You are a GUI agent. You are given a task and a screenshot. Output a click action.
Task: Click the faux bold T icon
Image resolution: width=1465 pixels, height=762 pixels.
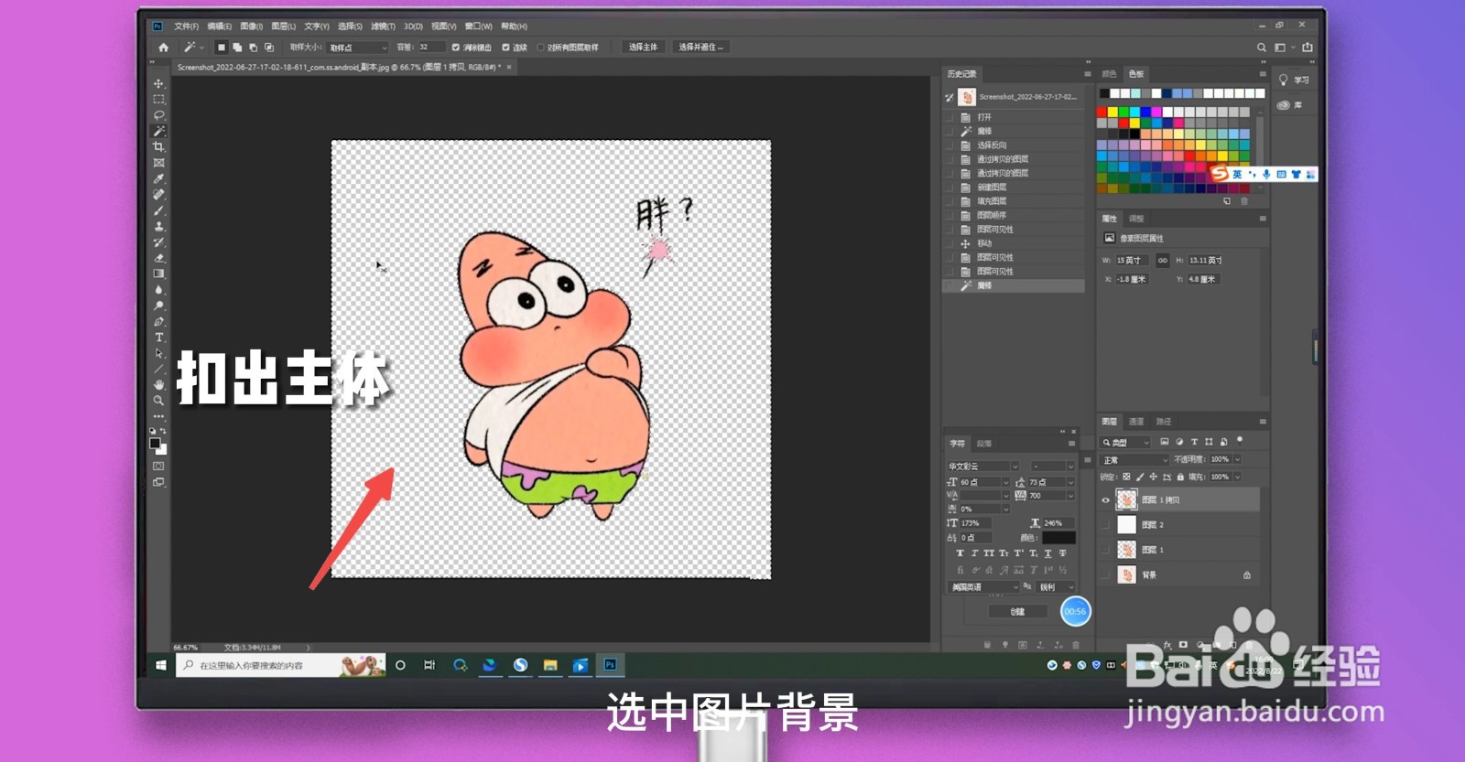(960, 553)
